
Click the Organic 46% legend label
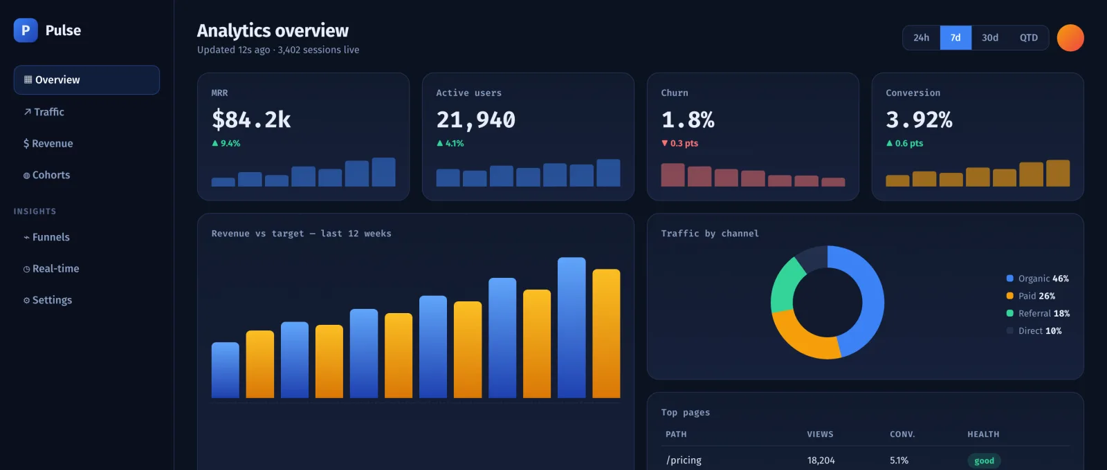pyautogui.click(x=1043, y=279)
